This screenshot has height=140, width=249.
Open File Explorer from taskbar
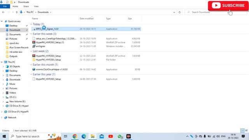point(93,136)
